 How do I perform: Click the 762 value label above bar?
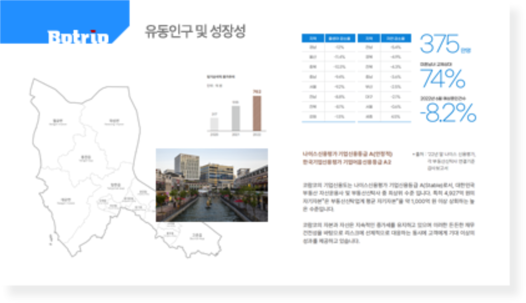pyautogui.click(x=257, y=92)
